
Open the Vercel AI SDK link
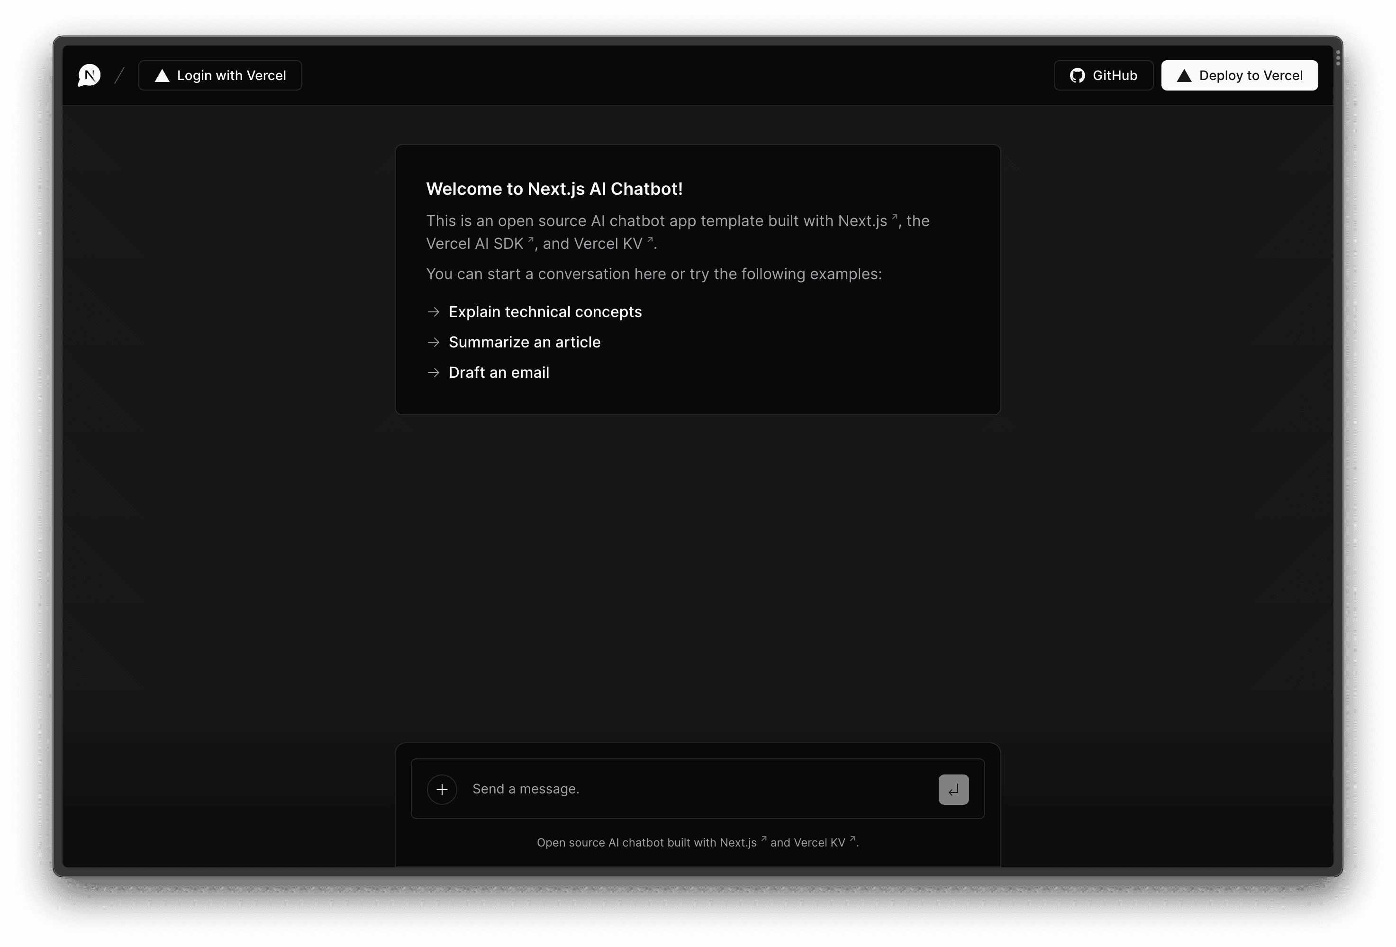click(480, 243)
